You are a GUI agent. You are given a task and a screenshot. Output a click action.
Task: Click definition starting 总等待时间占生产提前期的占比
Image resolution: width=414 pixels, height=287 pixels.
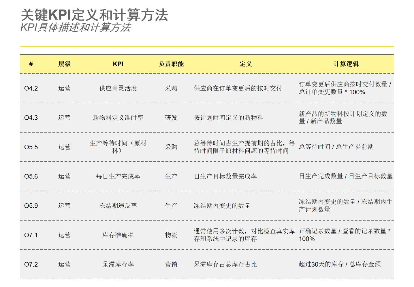click(244, 147)
